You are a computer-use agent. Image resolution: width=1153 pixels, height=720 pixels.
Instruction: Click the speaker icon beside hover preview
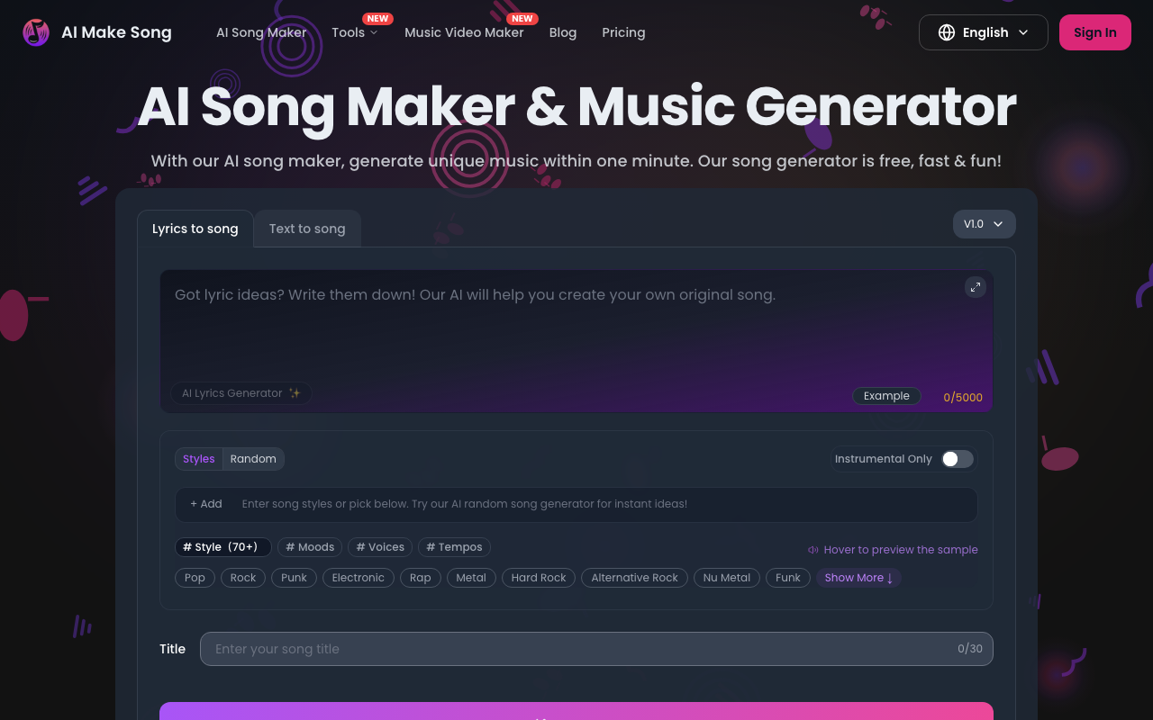point(813,550)
